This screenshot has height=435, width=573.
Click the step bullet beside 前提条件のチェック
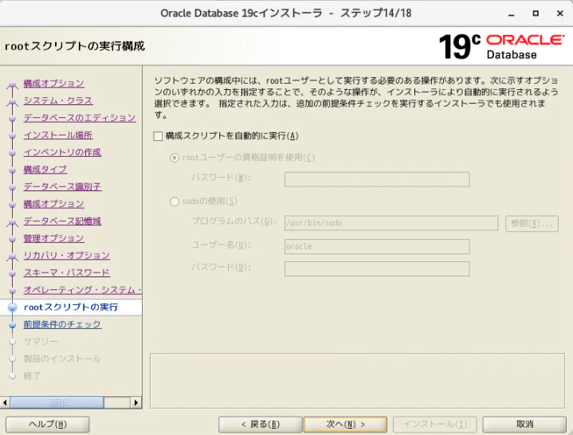click(x=13, y=325)
